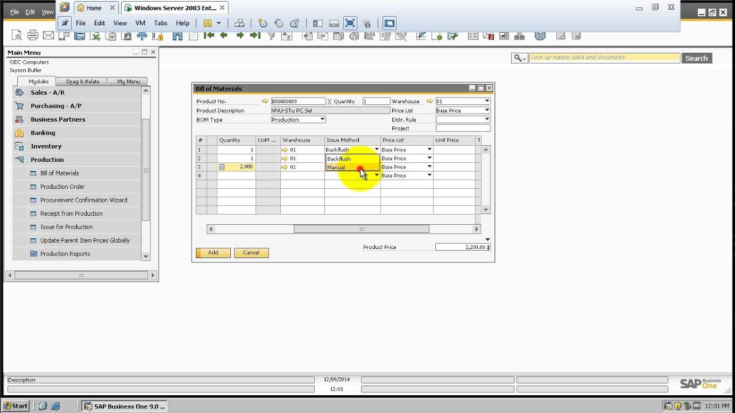
Task: Open row 4 Price List dropdown
Action: pos(430,175)
